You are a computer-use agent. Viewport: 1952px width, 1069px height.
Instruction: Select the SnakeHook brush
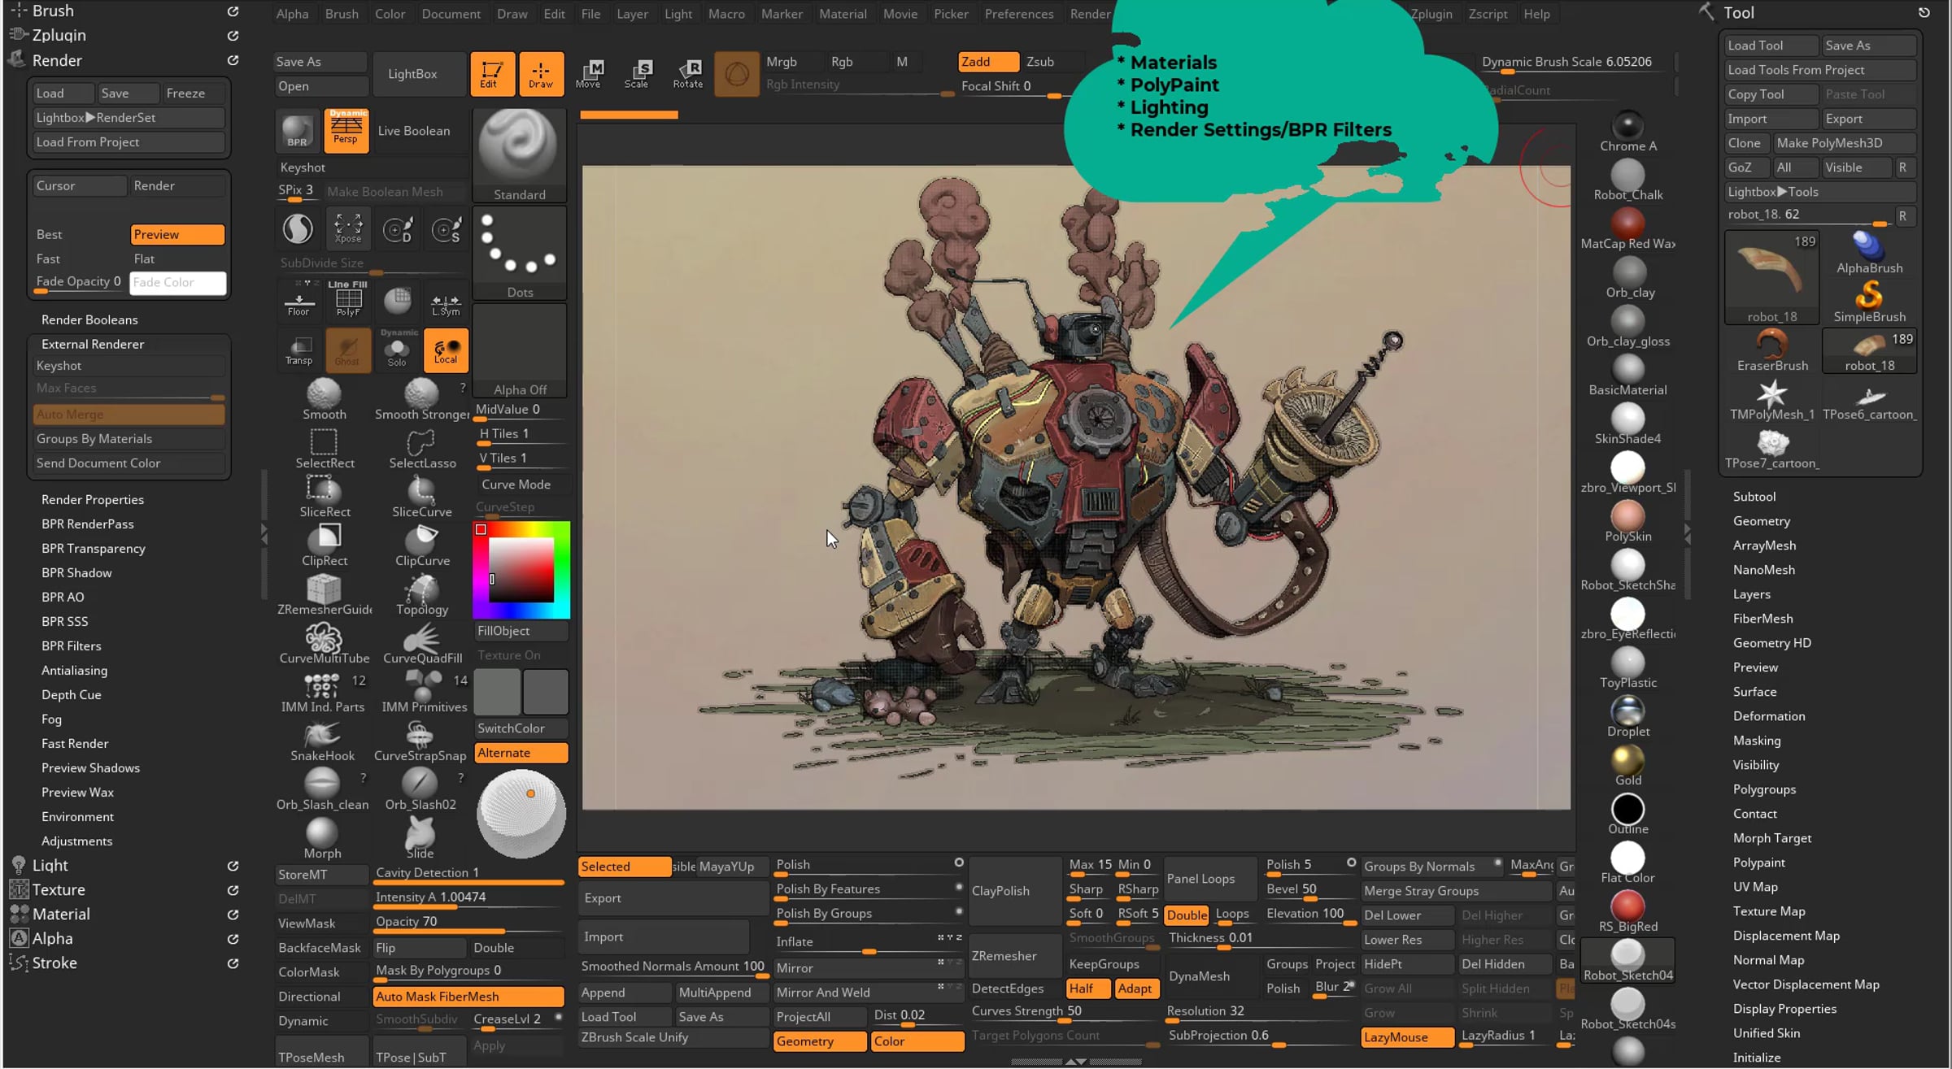[324, 741]
